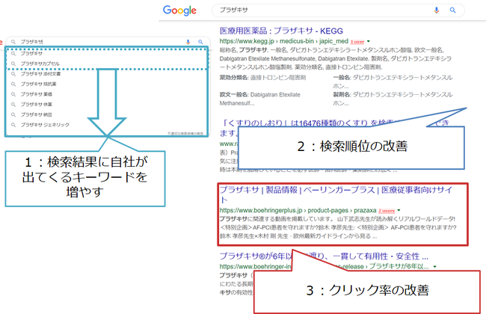Screen dimensions: 486x314
Task: Click blue magnifier icon in the autocomplete search box
Action: point(200,42)
